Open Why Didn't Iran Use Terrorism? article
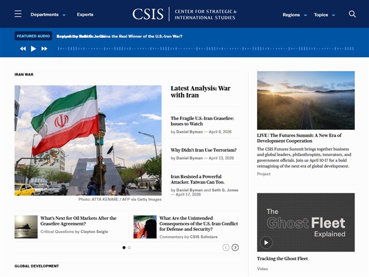Image resolution: width=369 pixels, height=277 pixels. click(204, 150)
